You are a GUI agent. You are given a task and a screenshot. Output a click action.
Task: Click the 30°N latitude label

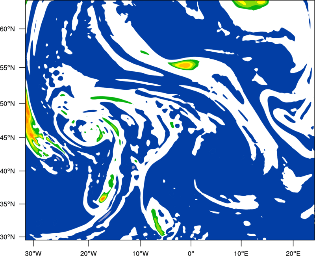coord(7,237)
